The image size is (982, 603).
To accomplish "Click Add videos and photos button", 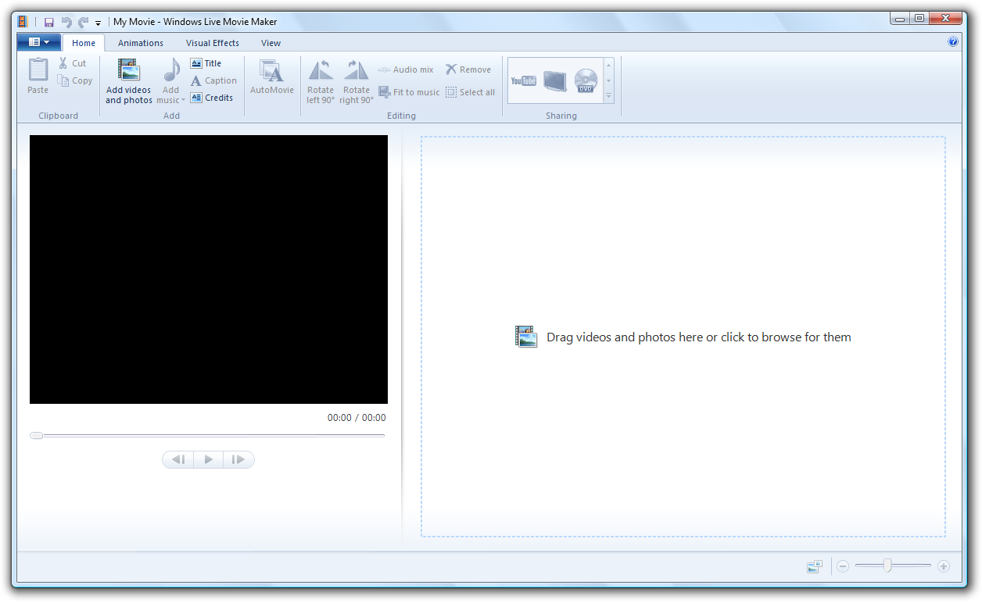I will tap(129, 81).
